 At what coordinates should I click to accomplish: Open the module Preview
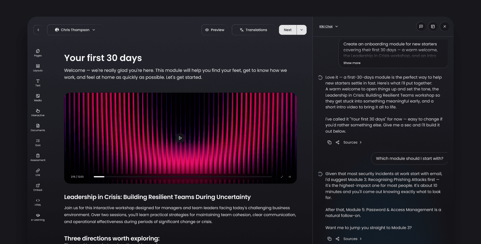pyautogui.click(x=215, y=30)
